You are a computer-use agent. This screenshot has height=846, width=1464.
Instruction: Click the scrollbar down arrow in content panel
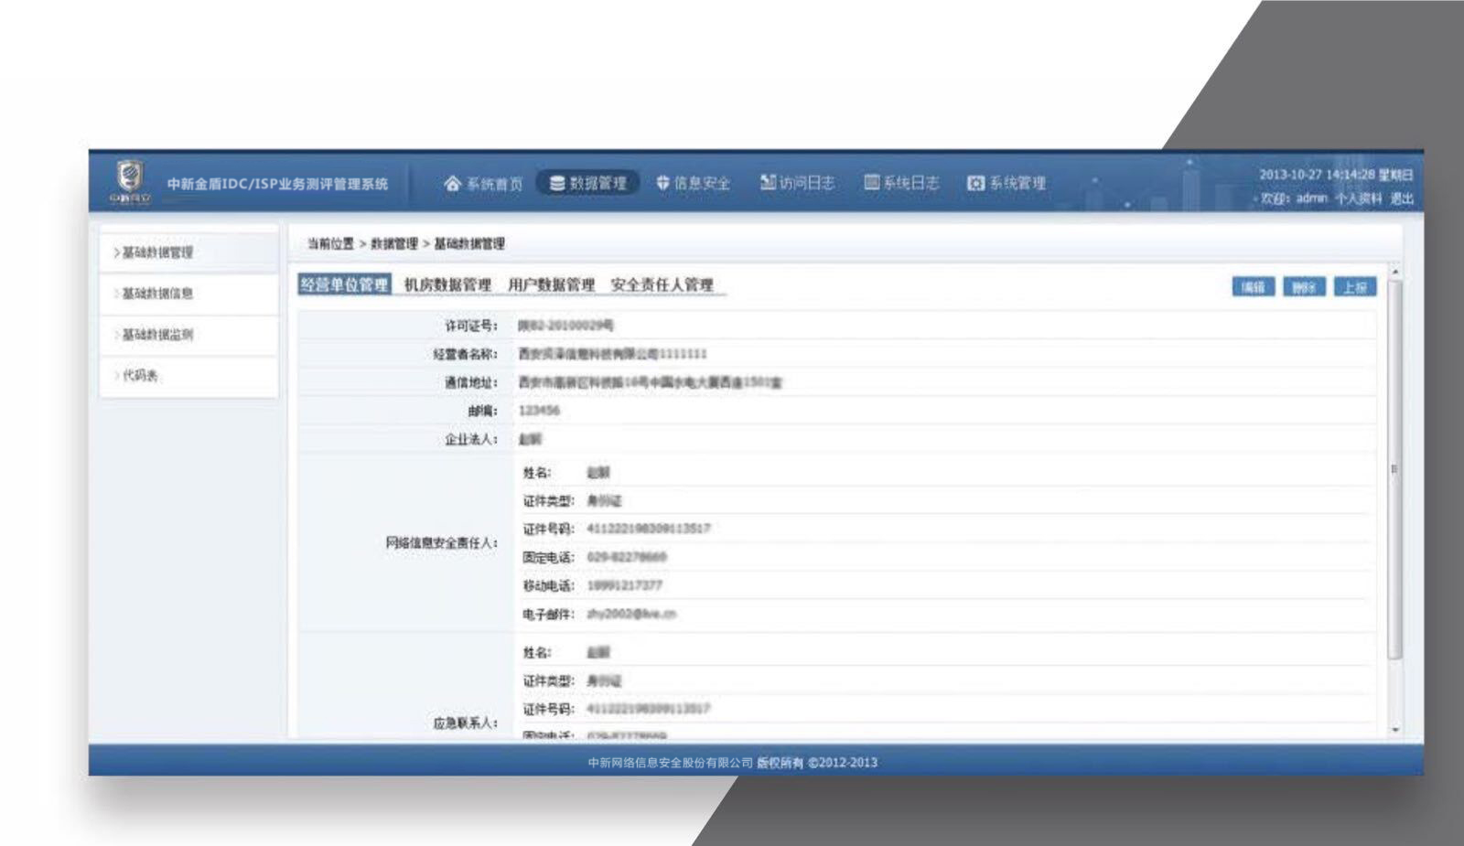tap(1394, 730)
